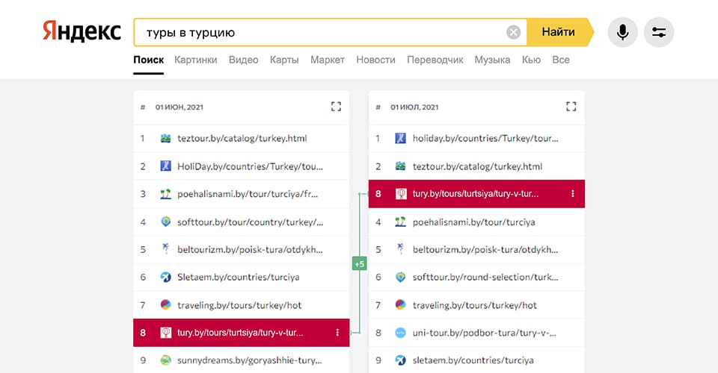Click sletaem.by favicon in July list

coord(401,360)
